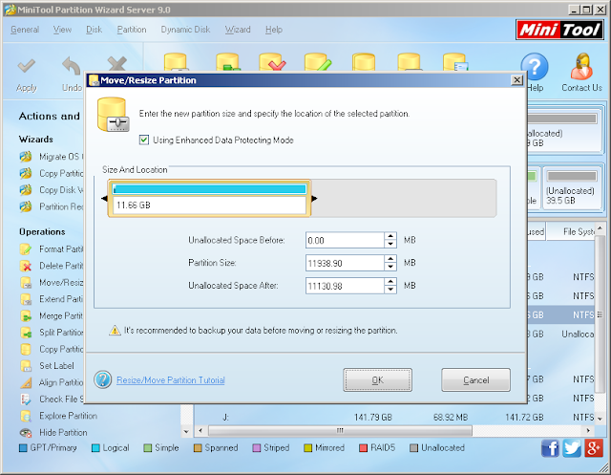Click the Merge Partition icon

(x=26, y=316)
